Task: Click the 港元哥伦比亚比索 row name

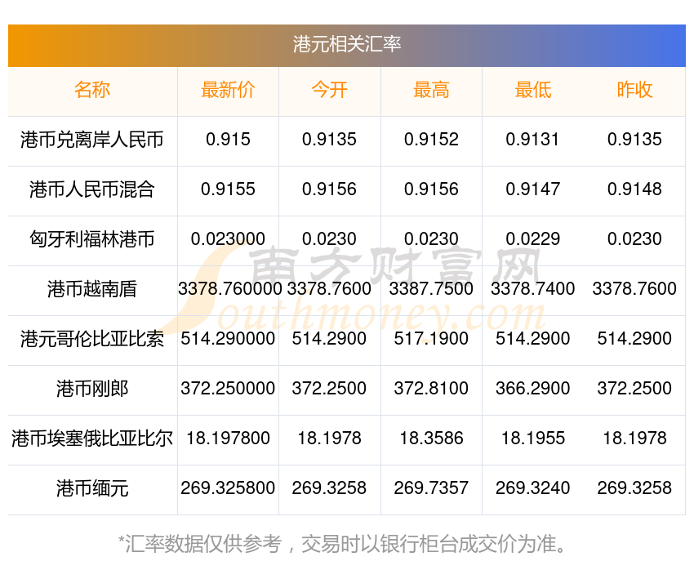Action: click(x=92, y=339)
